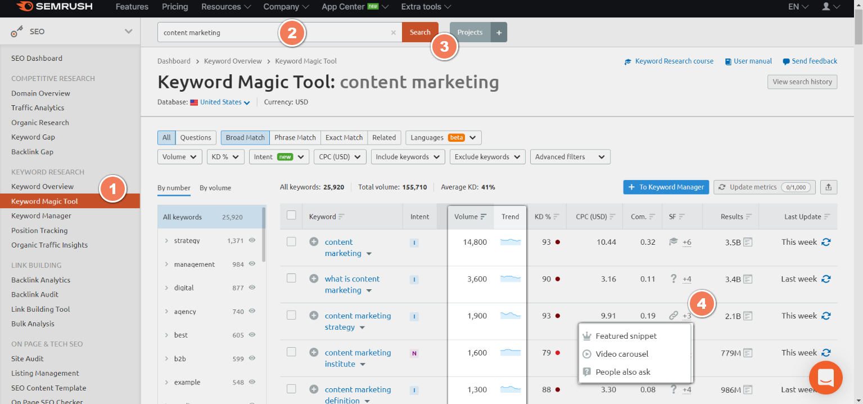
Task: Toggle eye icon for agency group
Action: click(x=252, y=311)
